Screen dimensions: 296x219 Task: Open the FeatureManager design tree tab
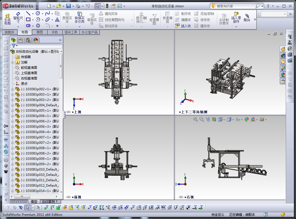[13, 40]
